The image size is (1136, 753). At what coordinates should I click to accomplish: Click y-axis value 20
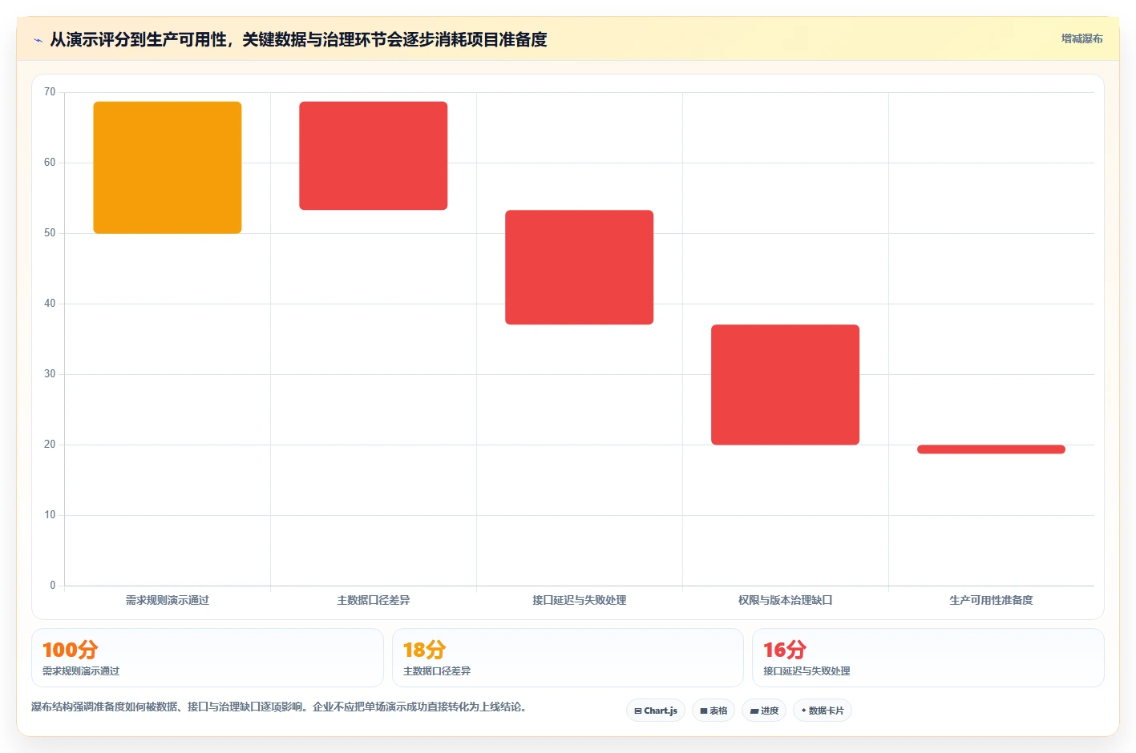(50, 445)
